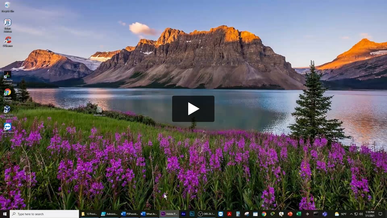387x218 pixels.
Task: Play the video using the center button
Action: 193,109
